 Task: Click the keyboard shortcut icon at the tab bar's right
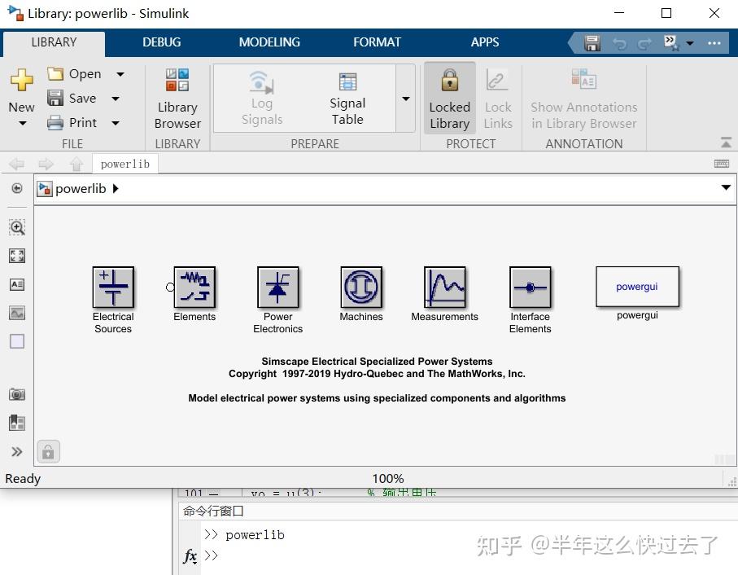722,164
